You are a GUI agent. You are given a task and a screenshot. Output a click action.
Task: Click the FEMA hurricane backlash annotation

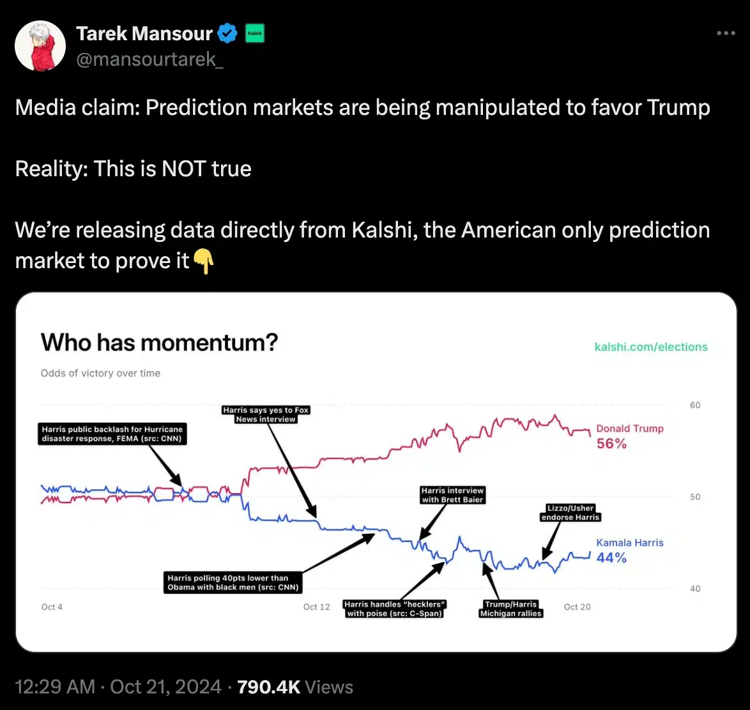[x=112, y=434]
